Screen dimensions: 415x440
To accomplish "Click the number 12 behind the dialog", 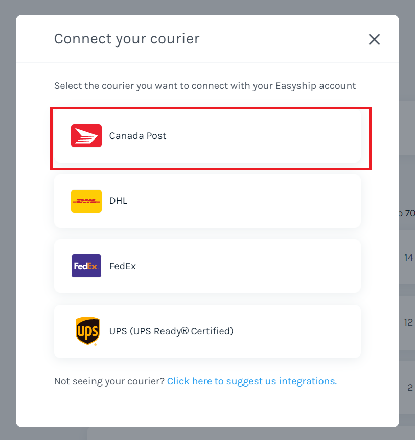I will pyautogui.click(x=408, y=322).
